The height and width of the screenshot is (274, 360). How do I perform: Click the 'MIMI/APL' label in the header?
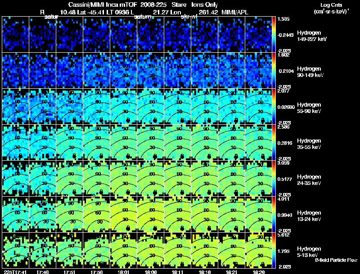pyautogui.click(x=235, y=12)
